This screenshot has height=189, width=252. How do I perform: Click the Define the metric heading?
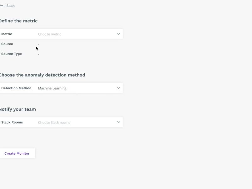[19, 21]
